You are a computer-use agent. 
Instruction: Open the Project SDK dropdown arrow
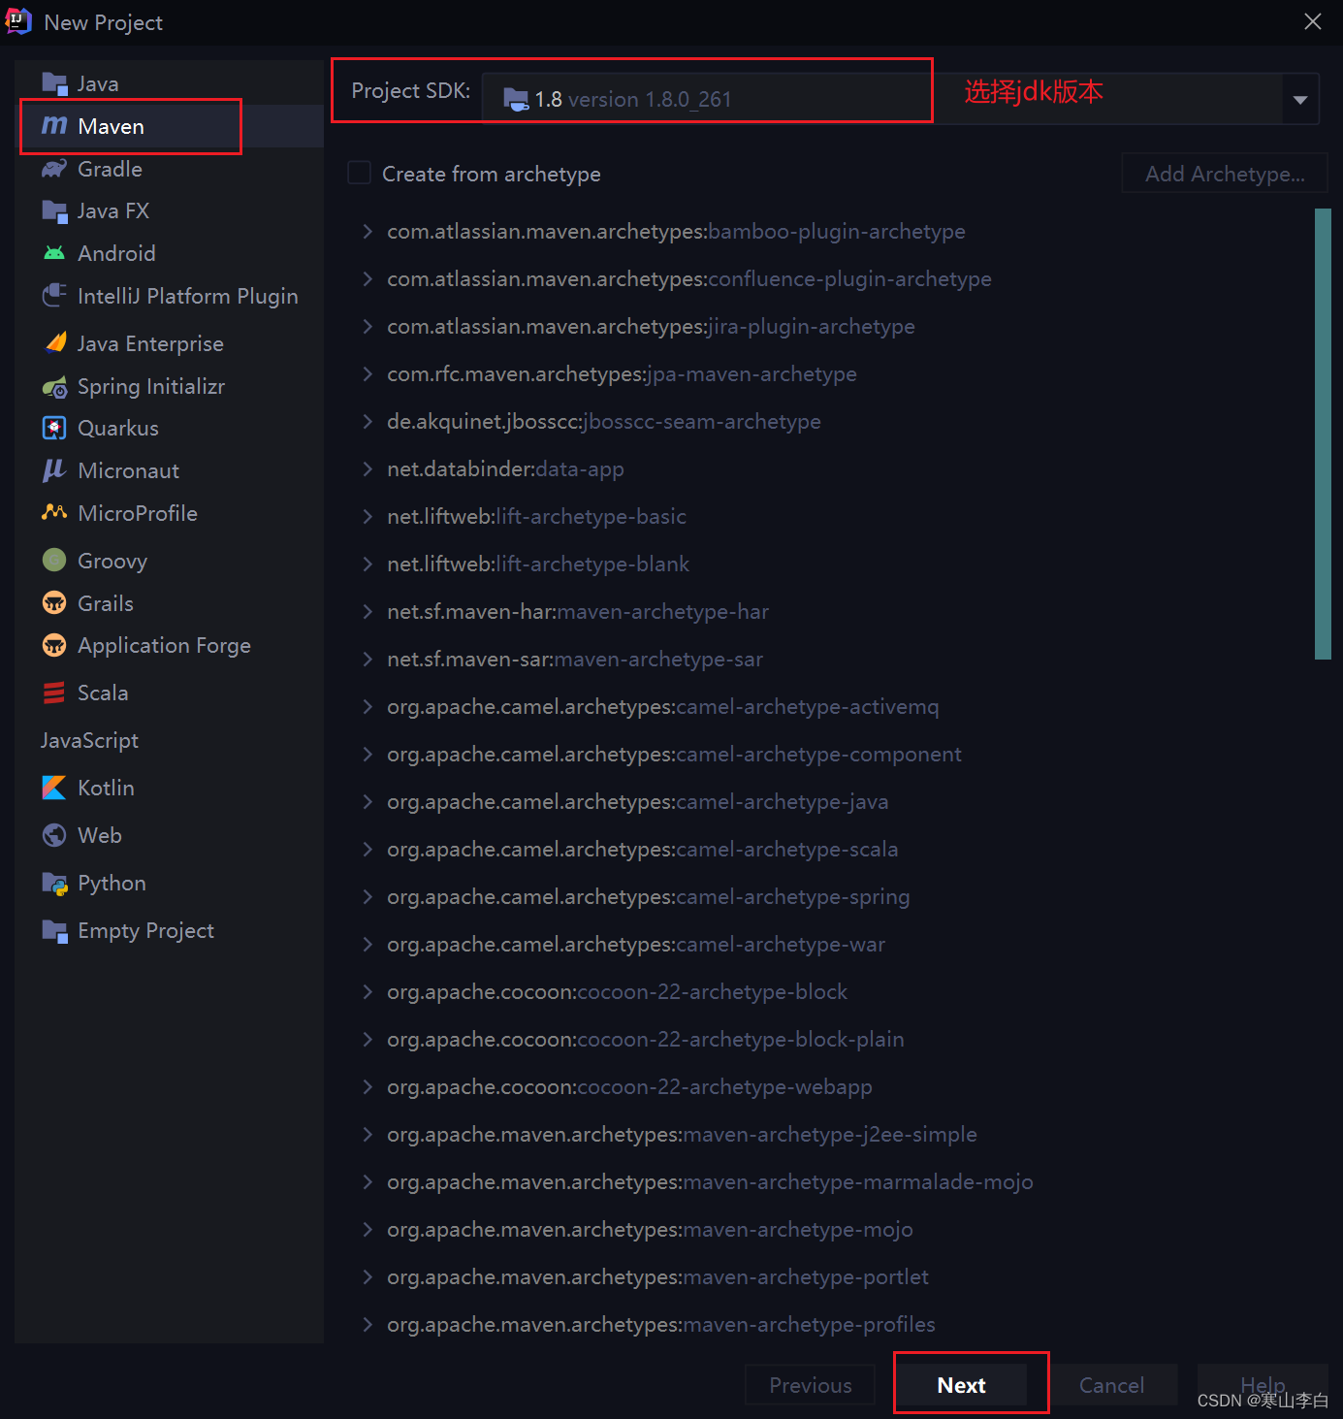point(1300,99)
